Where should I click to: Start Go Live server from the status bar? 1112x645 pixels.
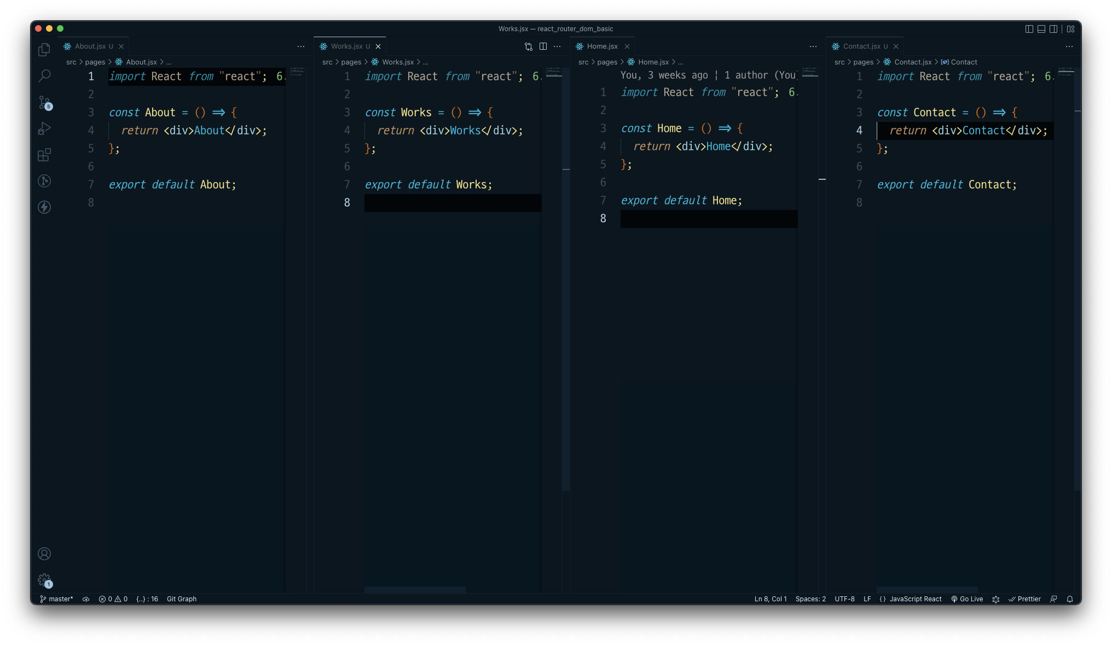pyautogui.click(x=967, y=599)
